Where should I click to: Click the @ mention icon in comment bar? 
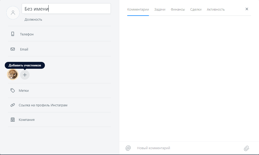coord(128,148)
